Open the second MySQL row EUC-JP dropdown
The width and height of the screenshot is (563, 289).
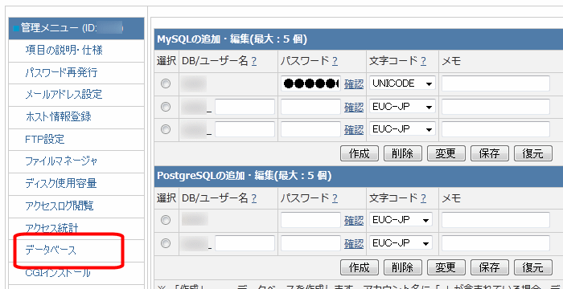coord(402,107)
